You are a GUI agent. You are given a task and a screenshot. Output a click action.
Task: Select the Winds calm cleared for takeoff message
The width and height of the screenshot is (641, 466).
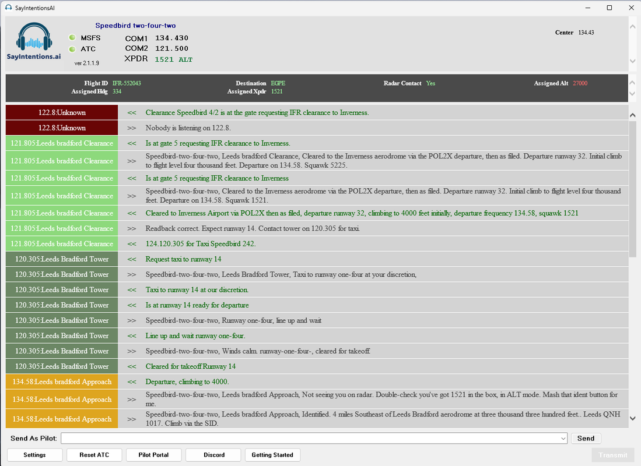pos(258,351)
